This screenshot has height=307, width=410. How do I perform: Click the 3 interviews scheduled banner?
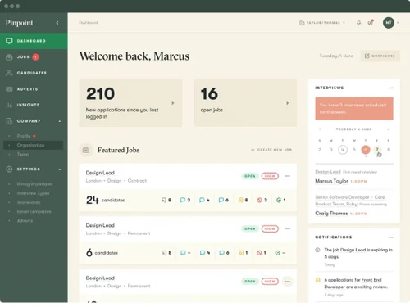pyautogui.click(x=354, y=108)
